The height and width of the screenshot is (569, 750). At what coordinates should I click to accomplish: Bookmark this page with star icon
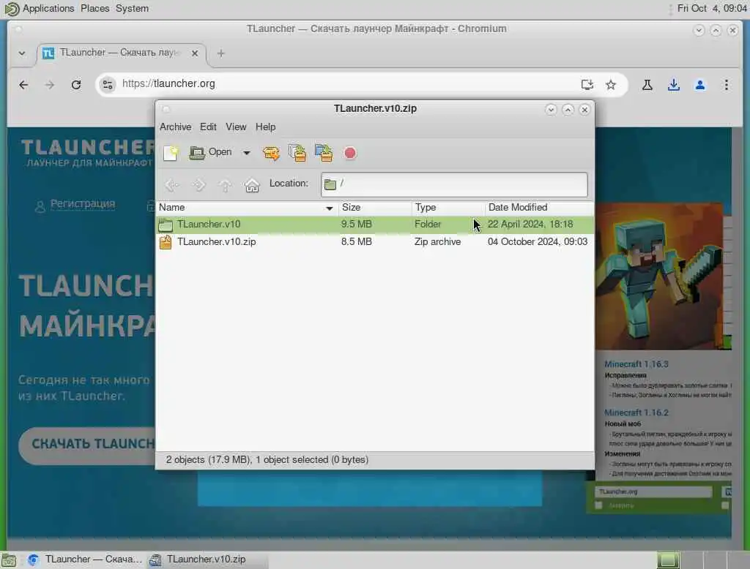pos(611,85)
